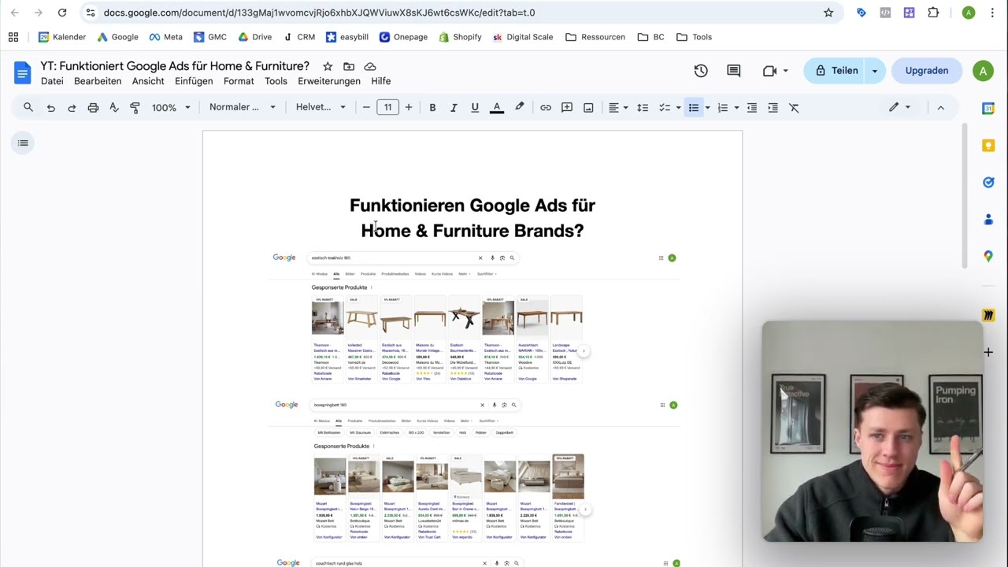The image size is (1008, 567).
Task: Open the zoom level dropdown
Action: (171, 107)
